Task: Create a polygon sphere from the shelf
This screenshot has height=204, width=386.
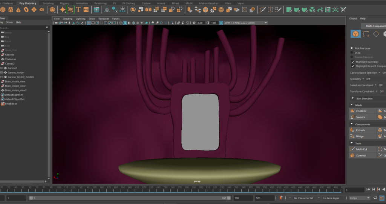Action: point(3,9)
